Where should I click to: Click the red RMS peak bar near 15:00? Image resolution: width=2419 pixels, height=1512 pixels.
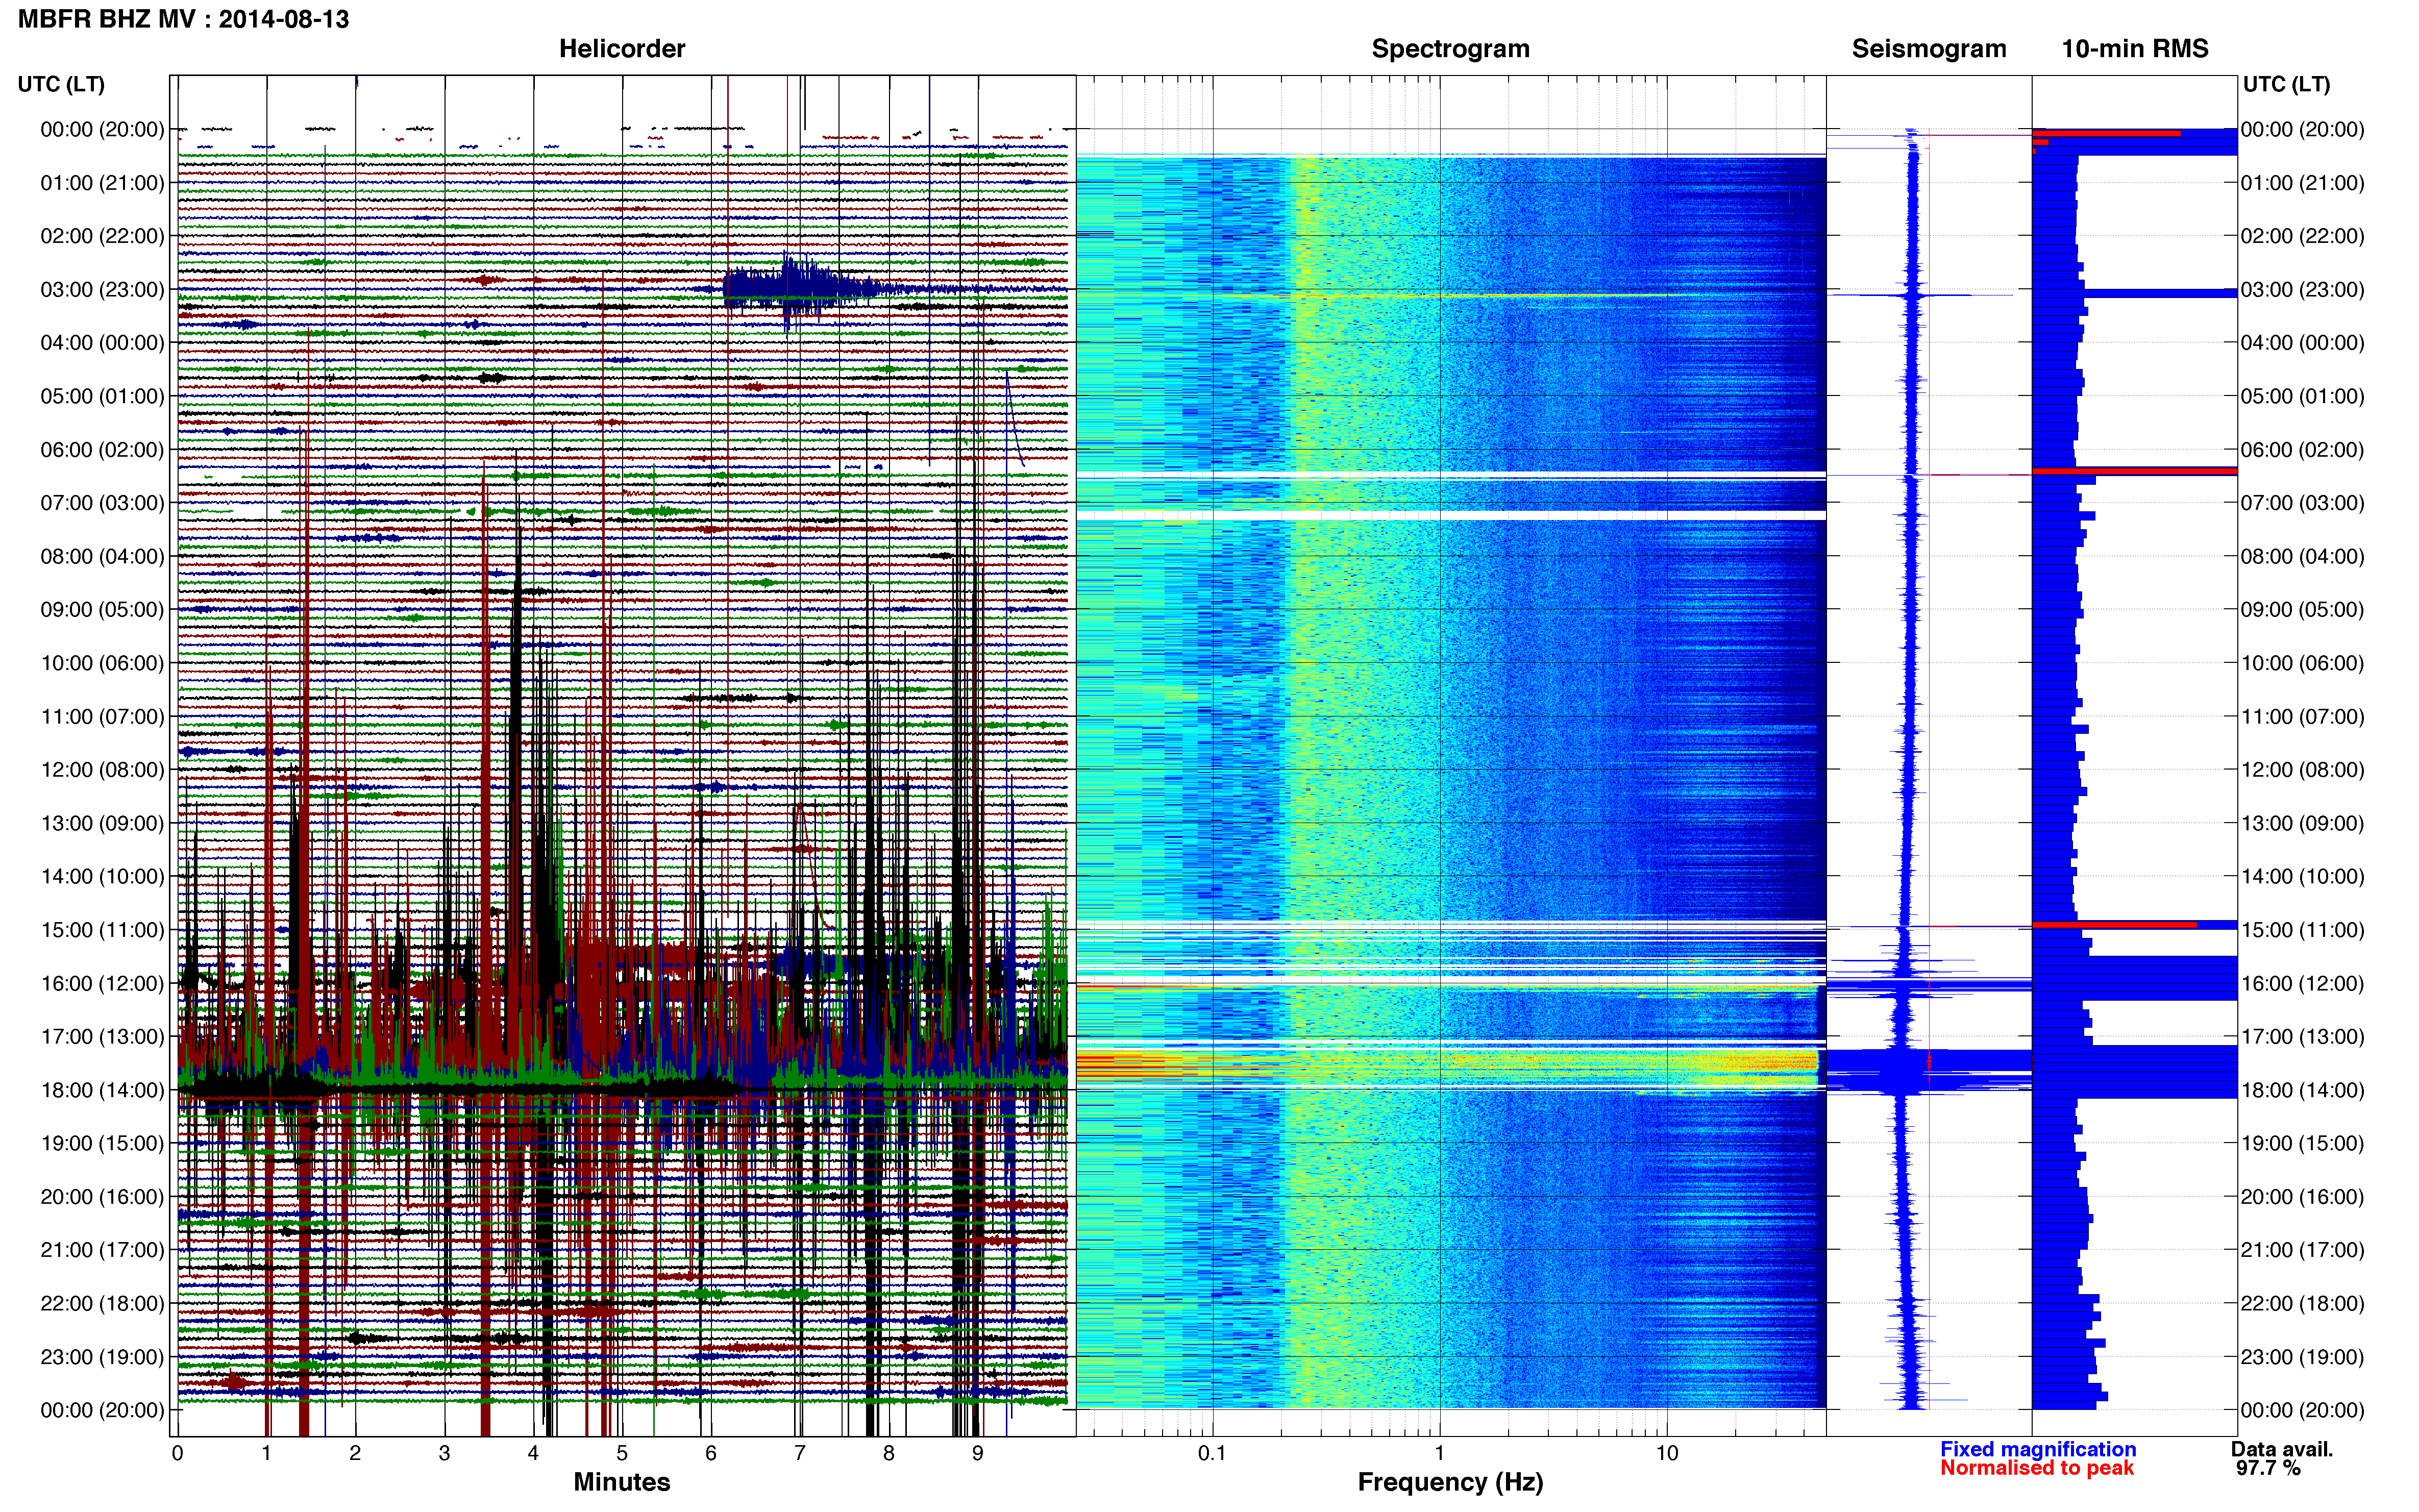point(2115,925)
